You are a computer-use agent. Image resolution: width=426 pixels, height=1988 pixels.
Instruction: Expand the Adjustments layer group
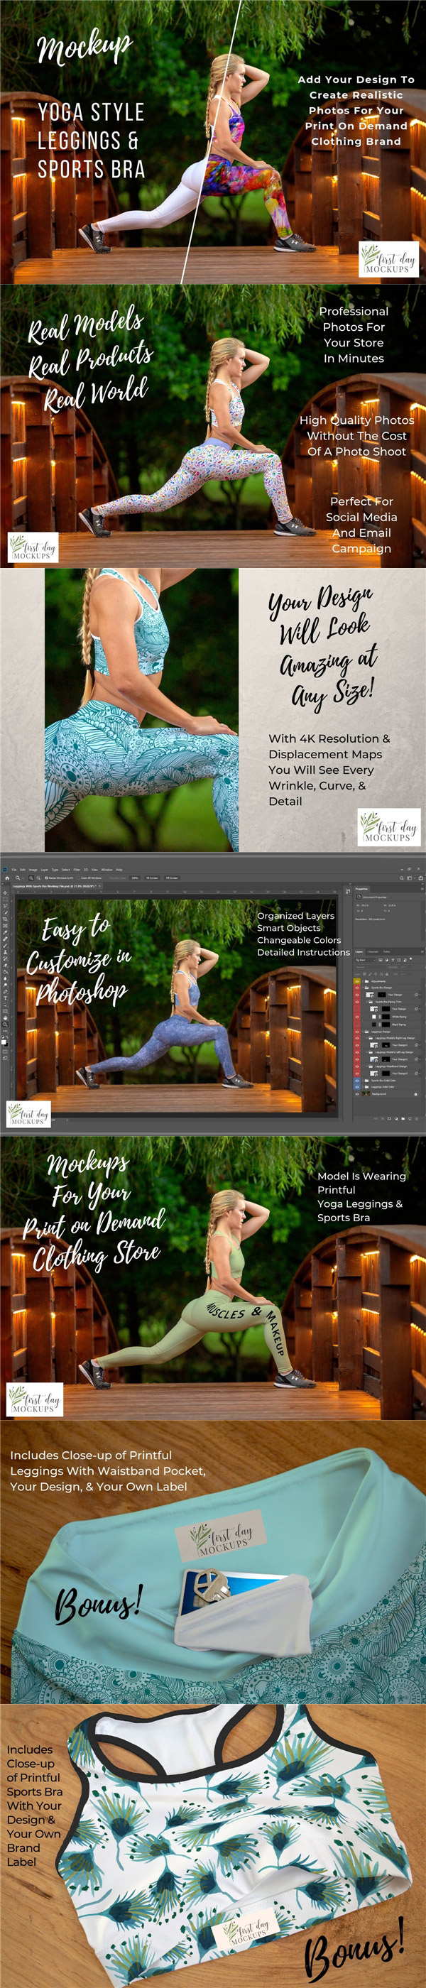point(362,981)
